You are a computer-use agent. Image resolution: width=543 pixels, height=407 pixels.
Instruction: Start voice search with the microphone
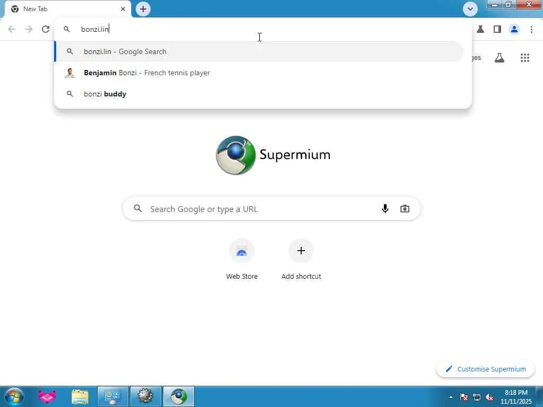point(385,209)
